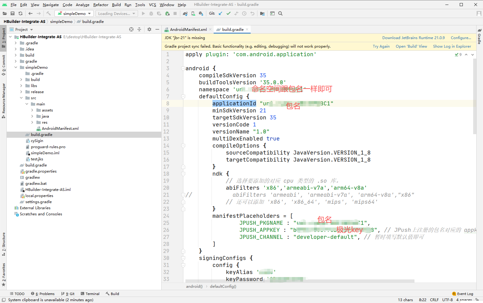The width and height of the screenshot is (483, 303).
Task: Click the Run Anything toolbar icon
Action: pos(272,13)
